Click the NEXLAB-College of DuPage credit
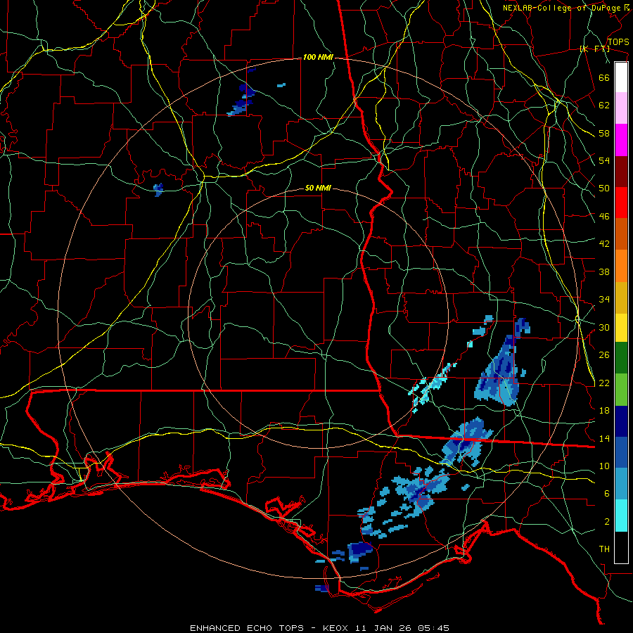Screen dimensions: 633x633 tap(565, 8)
